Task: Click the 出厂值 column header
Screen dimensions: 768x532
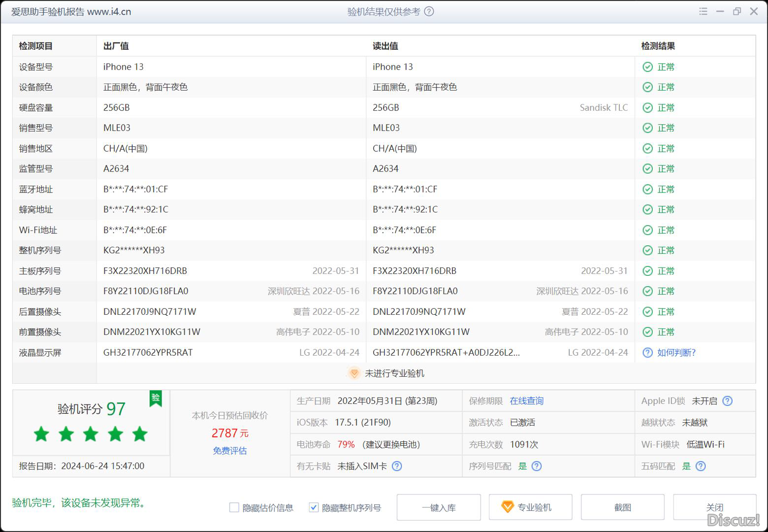Action: (x=116, y=46)
